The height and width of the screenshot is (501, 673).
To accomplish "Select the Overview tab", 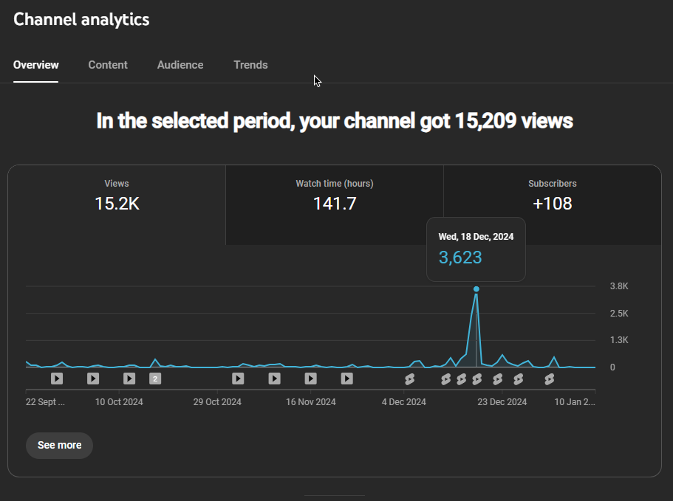I will pyautogui.click(x=36, y=65).
